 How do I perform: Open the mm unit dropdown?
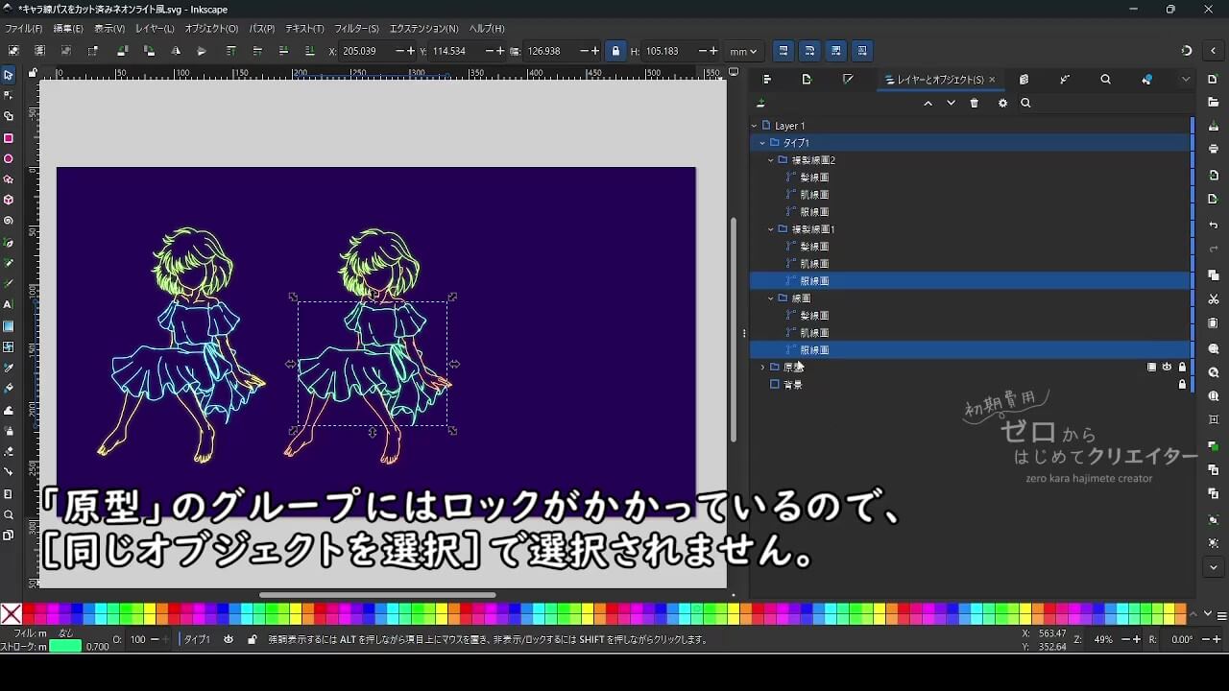(742, 51)
